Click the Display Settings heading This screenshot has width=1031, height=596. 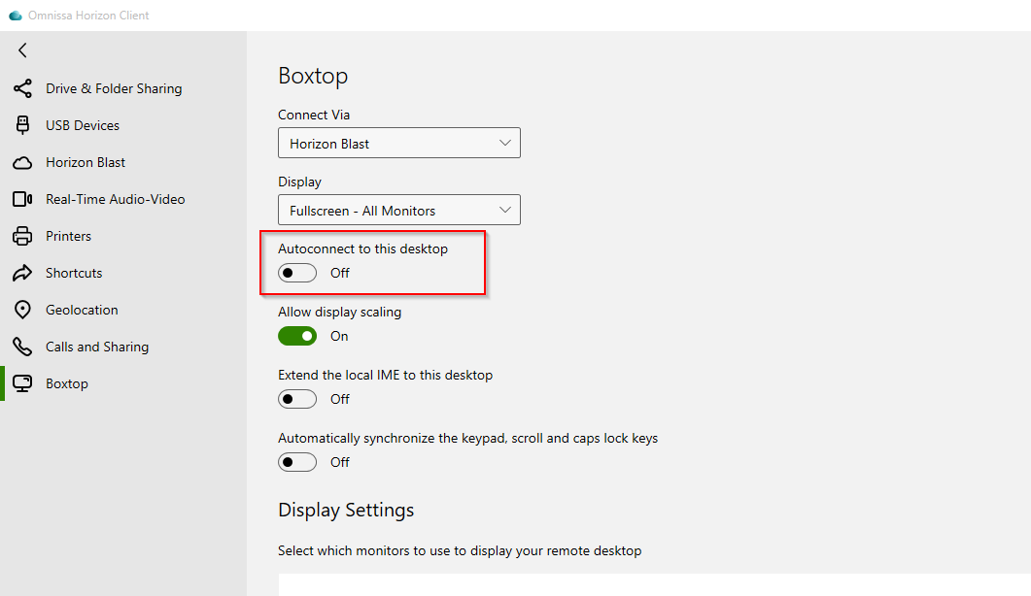click(346, 511)
